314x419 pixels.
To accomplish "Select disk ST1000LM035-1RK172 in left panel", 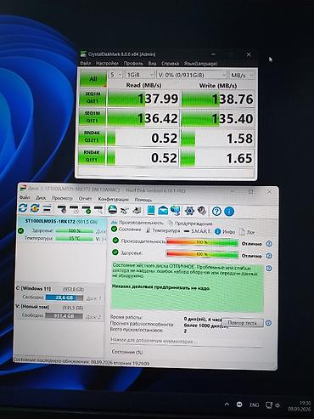I will coord(61,221).
